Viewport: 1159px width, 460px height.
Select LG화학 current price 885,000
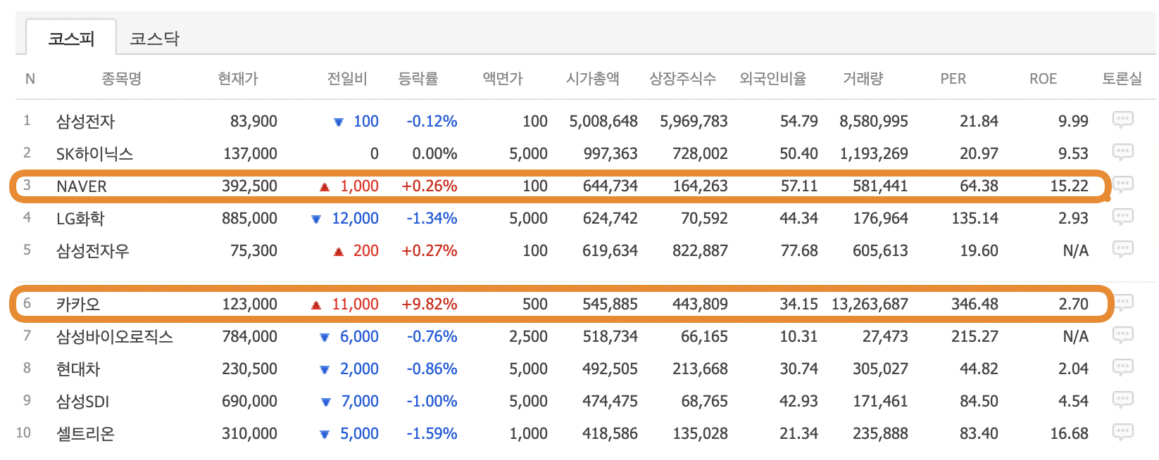coord(250,218)
